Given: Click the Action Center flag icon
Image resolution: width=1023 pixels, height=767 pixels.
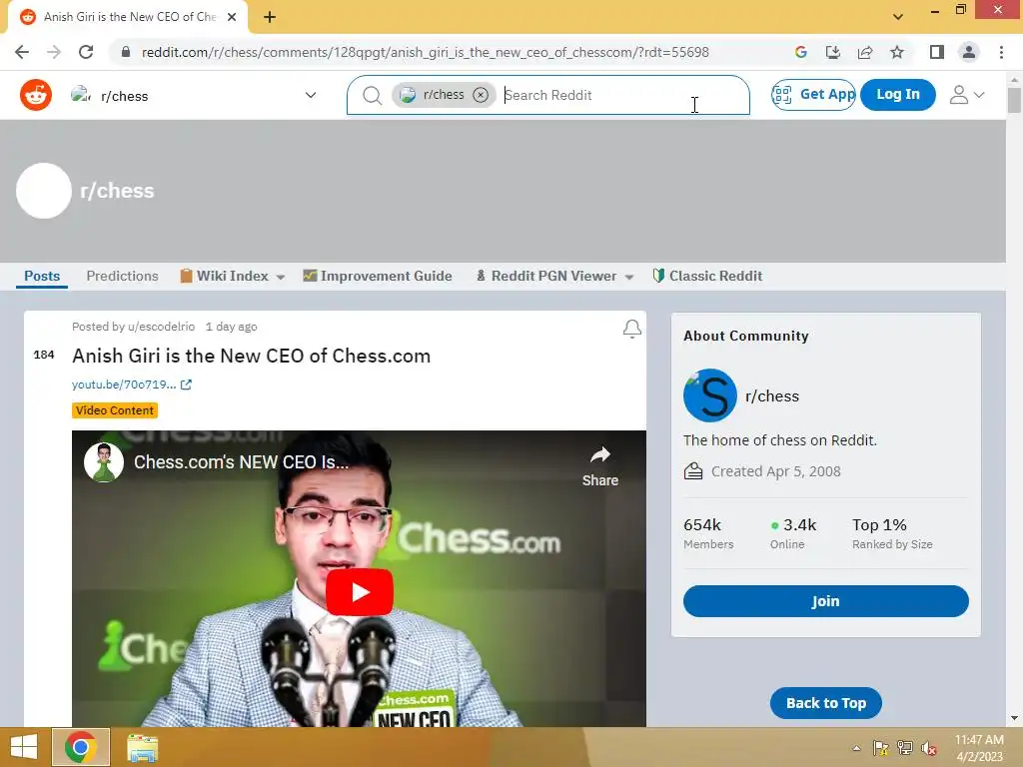Looking at the screenshot, I should 881,748.
